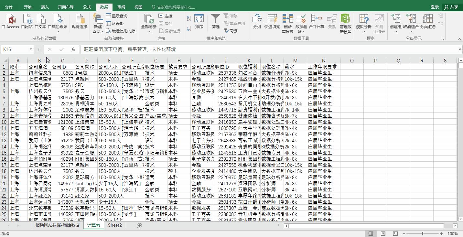Open outline (分级显示) dialog launcher
The height and width of the screenshot is (237, 463).
click(443, 39)
